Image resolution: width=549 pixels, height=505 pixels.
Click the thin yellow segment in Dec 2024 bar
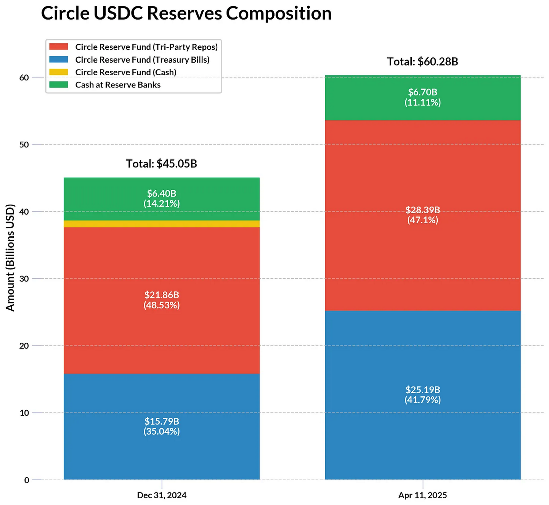pyautogui.click(x=162, y=224)
